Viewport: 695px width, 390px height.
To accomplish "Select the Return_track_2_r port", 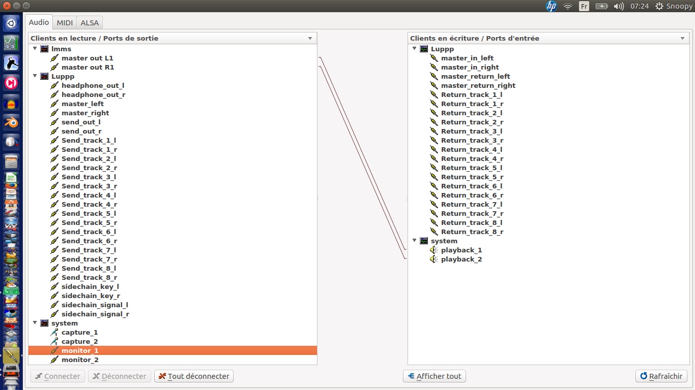I will [472, 122].
